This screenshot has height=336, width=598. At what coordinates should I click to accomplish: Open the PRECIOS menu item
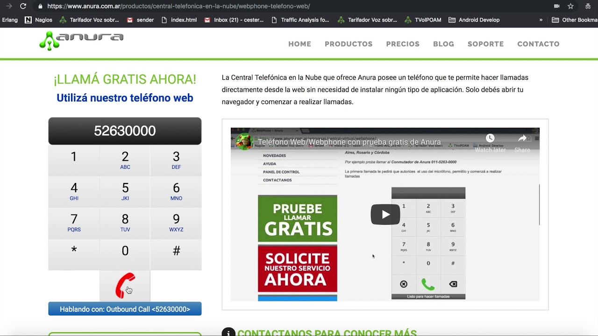click(403, 44)
